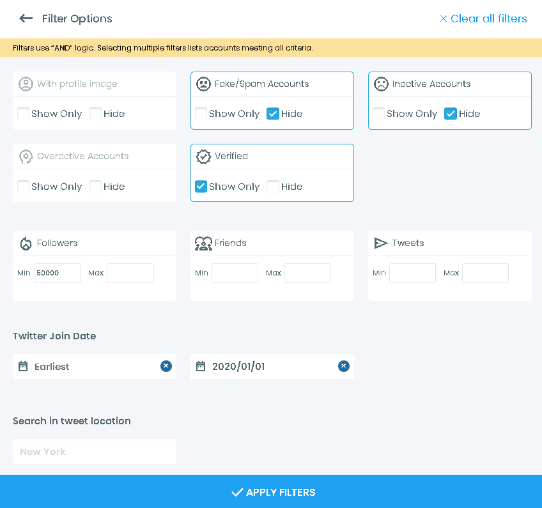Click the Friends group icon
Viewport: 542px width, 508px height.
(x=203, y=243)
